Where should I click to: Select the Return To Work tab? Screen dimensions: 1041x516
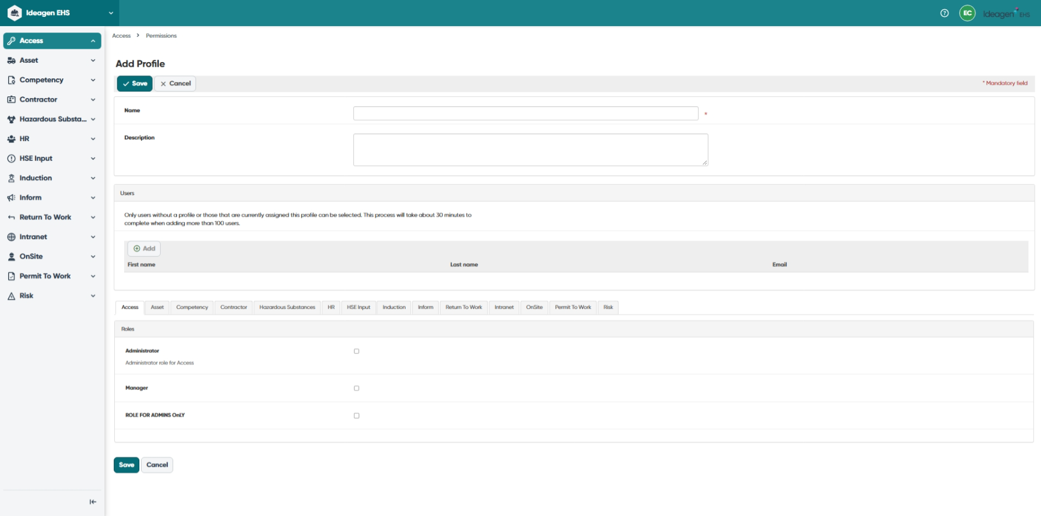[464, 307]
